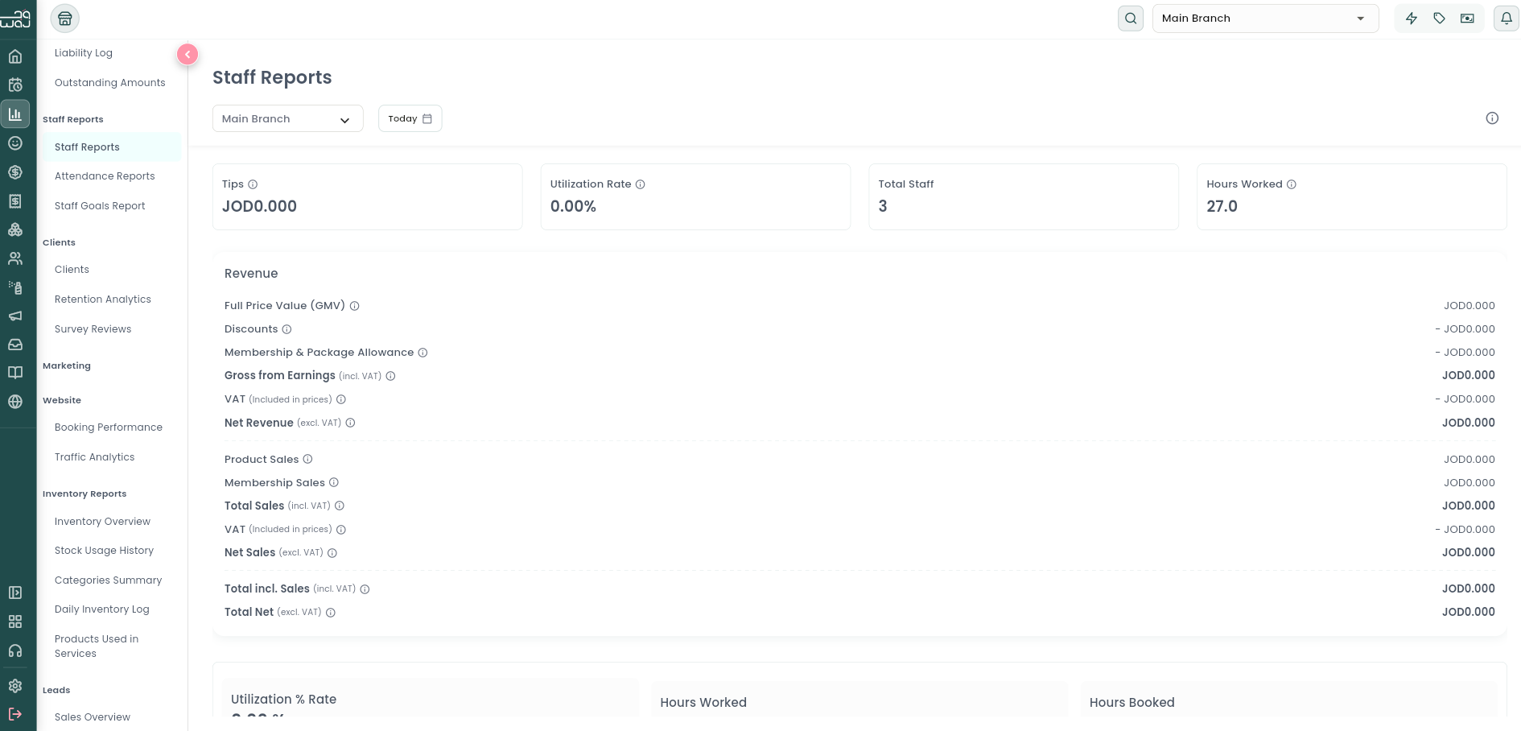
Task: Click info icon next to Tips
Action: pyautogui.click(x=253, y=184)
